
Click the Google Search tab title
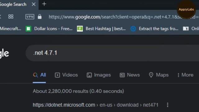point(13,4)
